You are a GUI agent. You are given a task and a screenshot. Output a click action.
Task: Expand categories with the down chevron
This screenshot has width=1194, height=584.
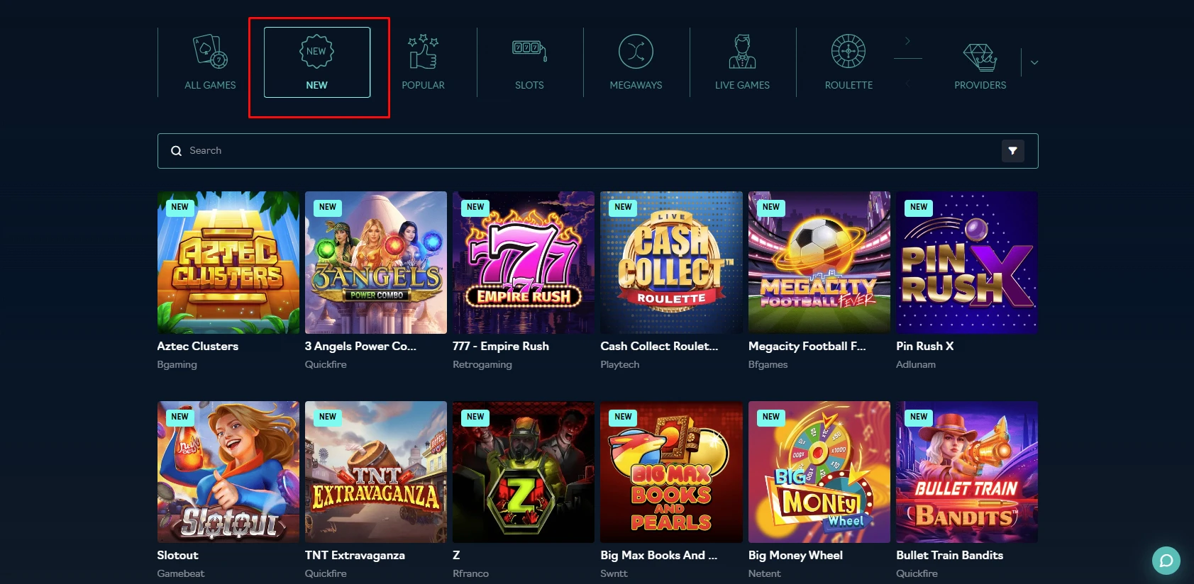coord(1034,62)
